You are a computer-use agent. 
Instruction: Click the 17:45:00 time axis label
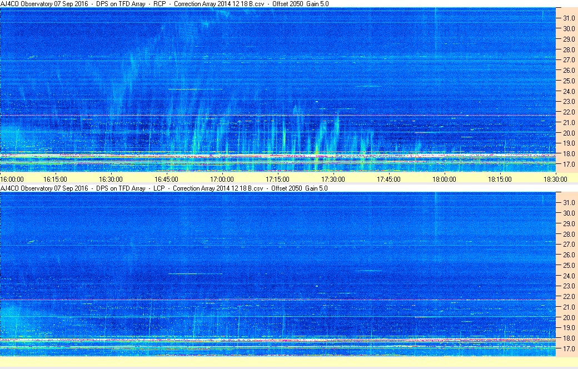(389, 179)
